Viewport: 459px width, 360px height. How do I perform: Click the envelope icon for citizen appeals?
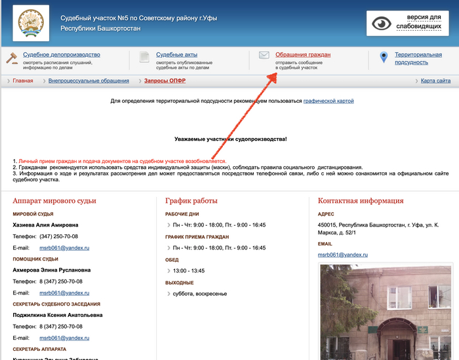(264, 55)
